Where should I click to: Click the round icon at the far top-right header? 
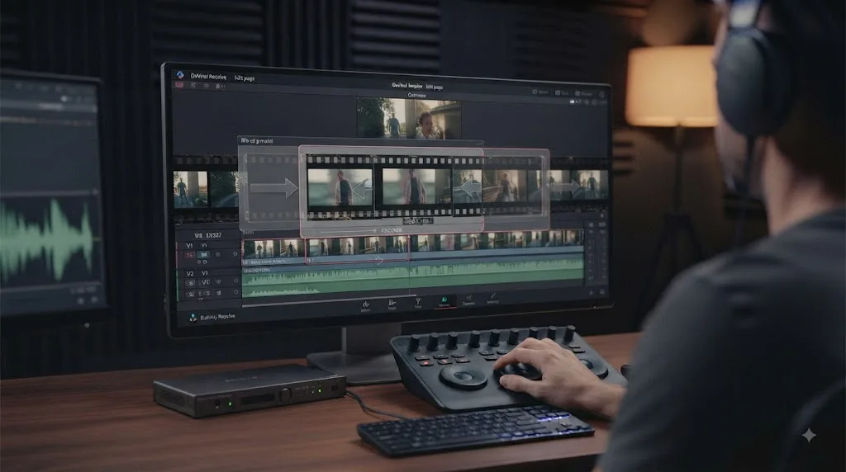pos(601,95)
